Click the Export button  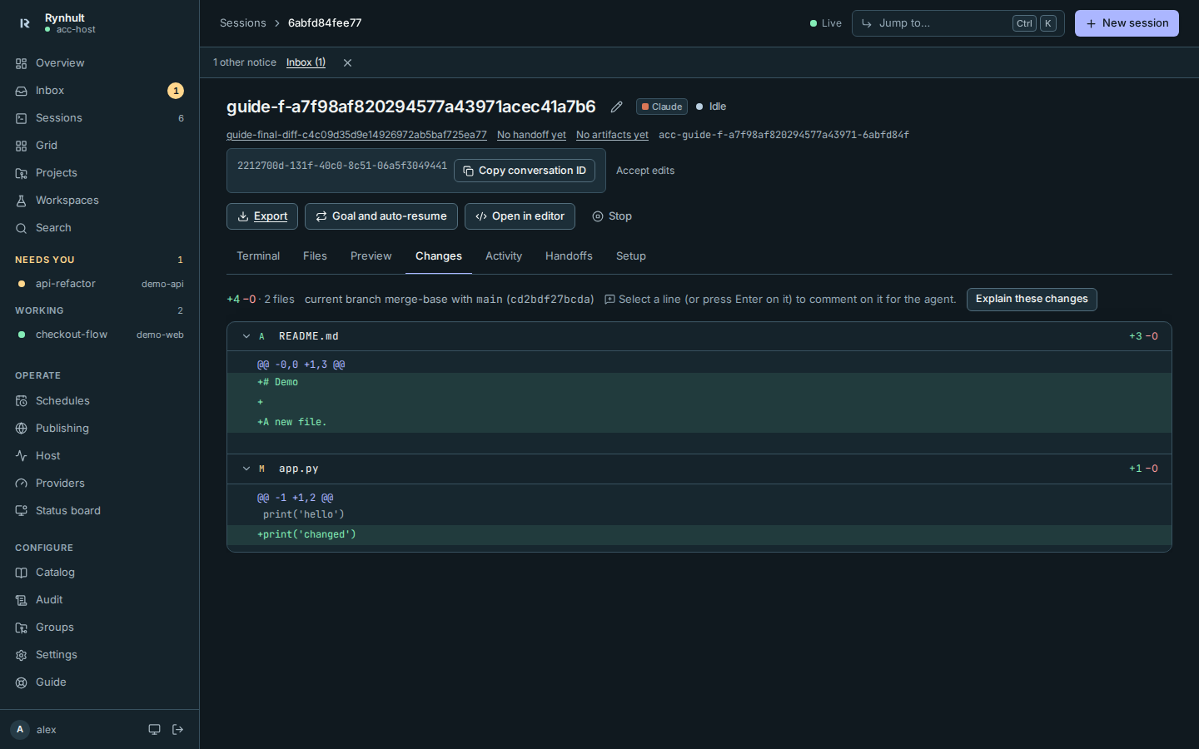[x=262, y=216]
